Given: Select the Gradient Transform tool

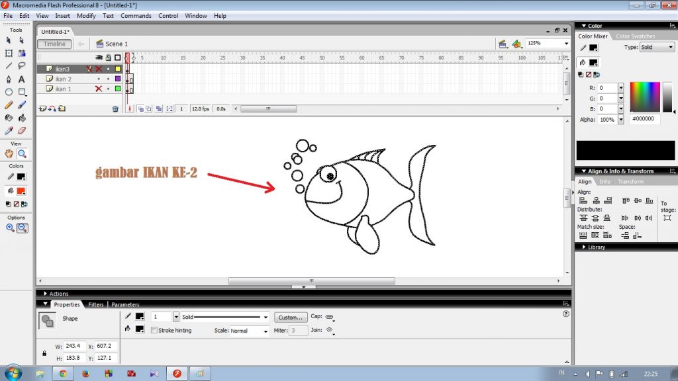Looking at the screenshot, I should [22, 53].
